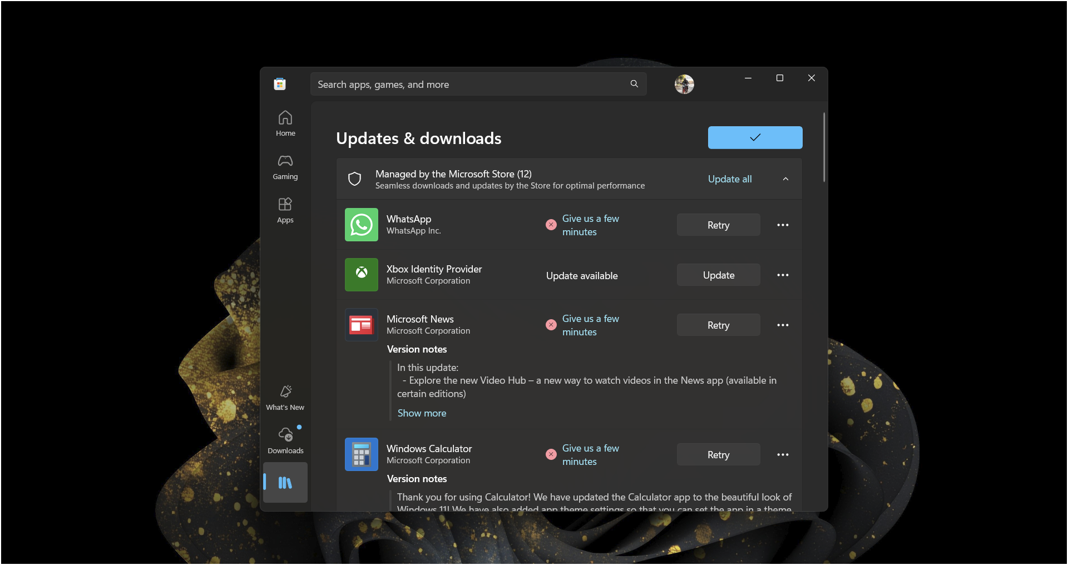1068x565 pixels.
Task: Click the vertical scrollbar of the updates list
Action: (x=824, y=147)
